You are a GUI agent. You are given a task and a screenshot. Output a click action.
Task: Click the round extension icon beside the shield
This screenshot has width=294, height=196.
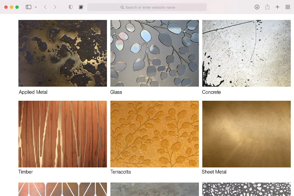coord(81,7)
